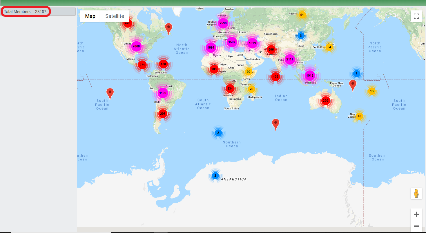The height and width of the screenshot is (233, 426).
Task: Select the red pin in South Pacific Ocean
Action: (110, 93)
